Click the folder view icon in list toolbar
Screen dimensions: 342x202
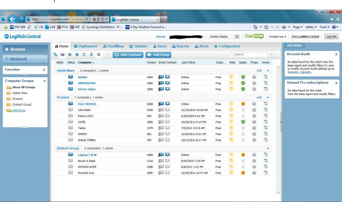pyautogui.click(x=63, y=55)
